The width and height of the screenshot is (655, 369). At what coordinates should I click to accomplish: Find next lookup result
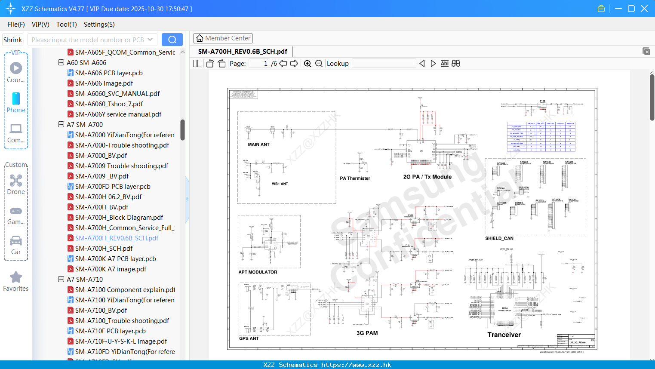pos(433,64)
